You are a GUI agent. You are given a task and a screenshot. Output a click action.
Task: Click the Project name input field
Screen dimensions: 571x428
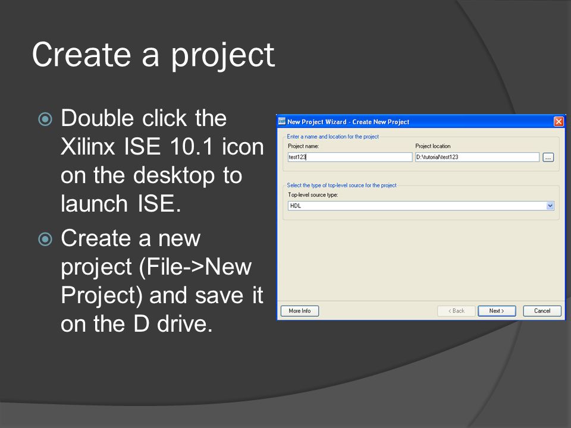tap(350, 157)
